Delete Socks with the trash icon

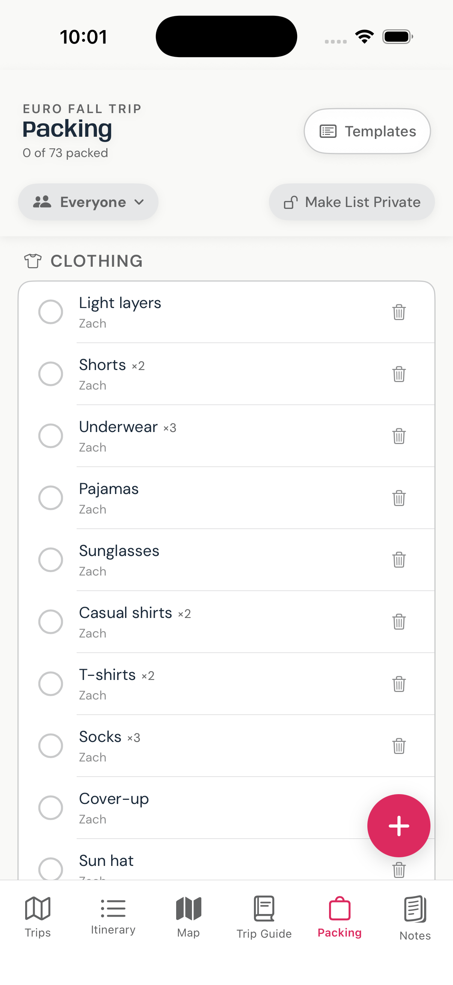[x=399, y=746]
